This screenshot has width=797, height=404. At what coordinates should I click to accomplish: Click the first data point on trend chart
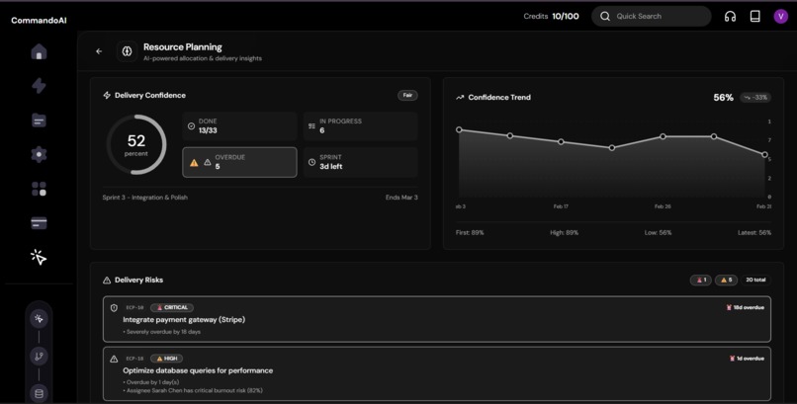click(459, 130)
